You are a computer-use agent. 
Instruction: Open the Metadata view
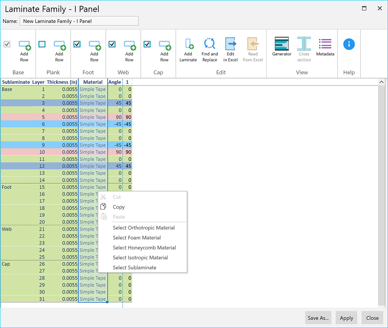[x=325, y=44]
